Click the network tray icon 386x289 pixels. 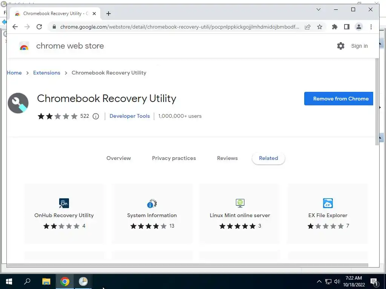click(x=328, y=281)
